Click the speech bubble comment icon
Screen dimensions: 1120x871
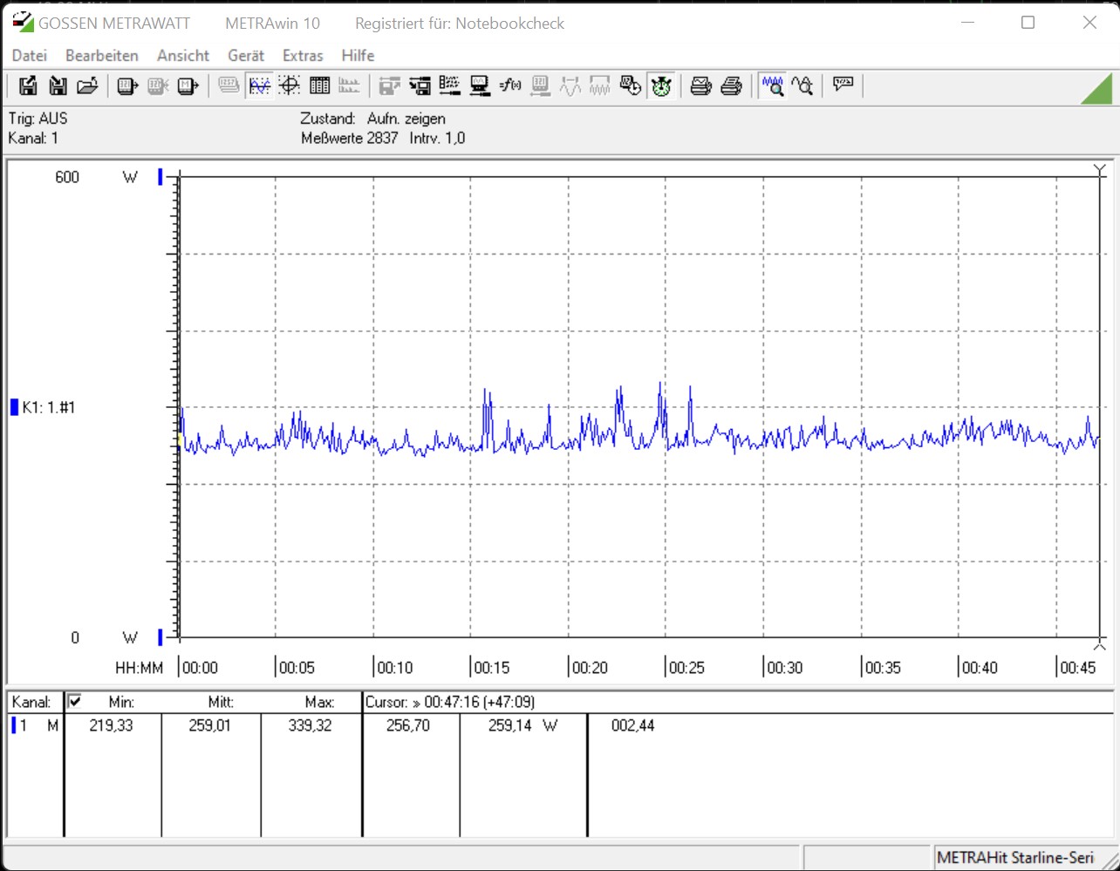[843, 85]
